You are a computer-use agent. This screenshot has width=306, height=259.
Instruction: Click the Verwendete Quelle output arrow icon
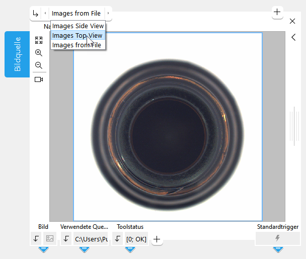pyautogui.click(x=66, y=239)
